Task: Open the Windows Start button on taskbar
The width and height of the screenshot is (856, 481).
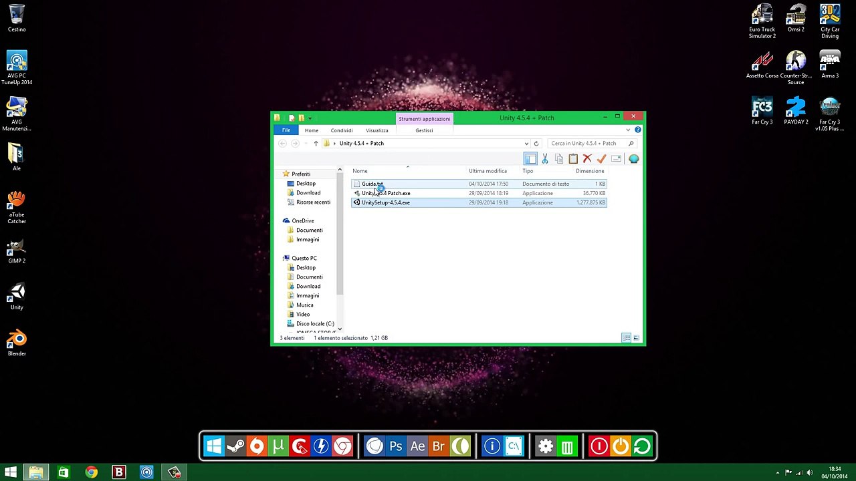Action: (x=11, y=473)
